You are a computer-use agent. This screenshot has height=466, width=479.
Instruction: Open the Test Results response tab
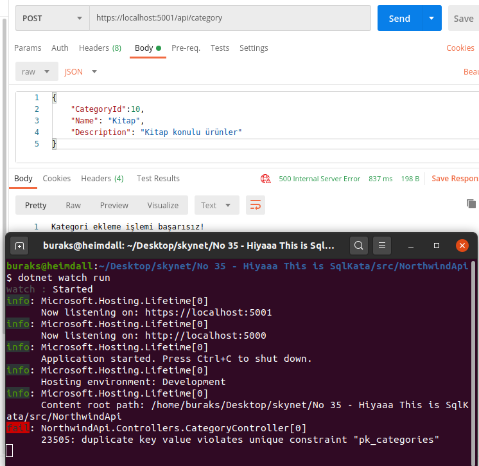coord(158,179)
